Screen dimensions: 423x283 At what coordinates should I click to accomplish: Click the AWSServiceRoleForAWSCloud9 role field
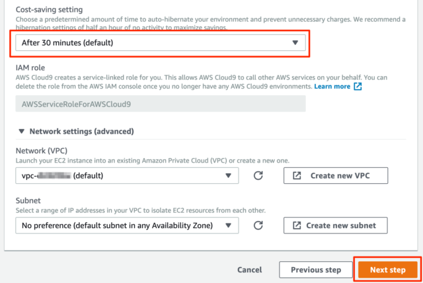(x=161, y=104)
